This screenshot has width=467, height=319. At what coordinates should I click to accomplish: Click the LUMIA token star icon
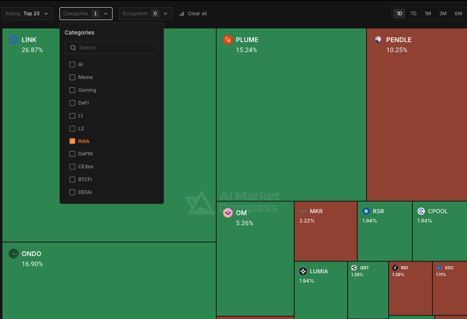click(303, 271)
